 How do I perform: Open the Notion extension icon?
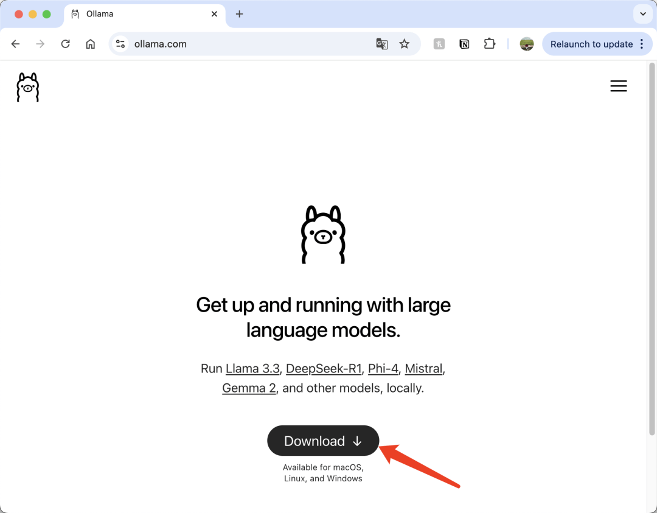point(464,44)
